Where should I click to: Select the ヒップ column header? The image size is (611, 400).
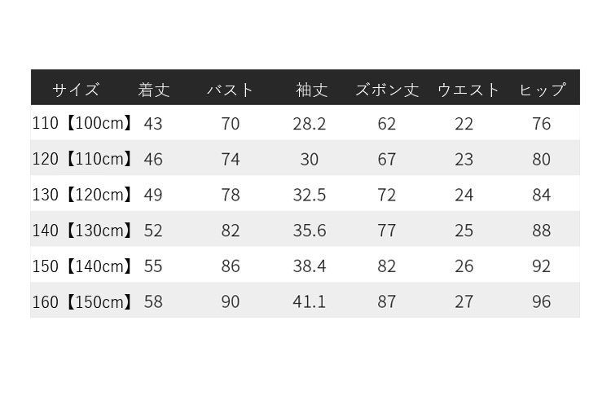(542, 90)
